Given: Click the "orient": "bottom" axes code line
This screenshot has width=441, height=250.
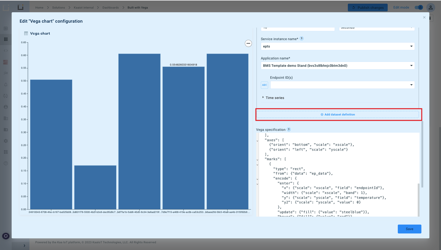Looking at the screenshot, I should pos(311,145).
